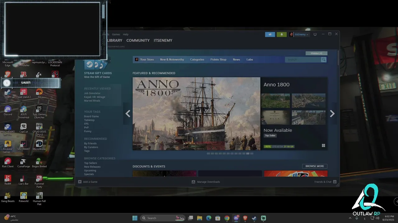398x223 pixels.
Task: Open Riot Client desktop icon
Action: [8, 163]
